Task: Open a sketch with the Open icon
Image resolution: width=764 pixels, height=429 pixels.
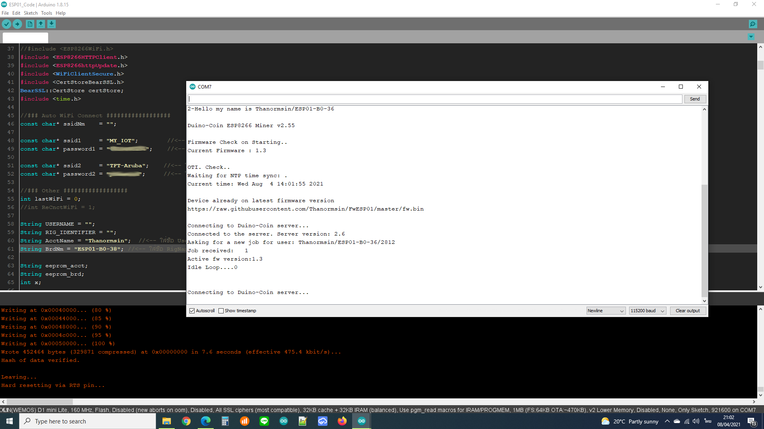Action: pyautogui.click(x=41, y=24)
